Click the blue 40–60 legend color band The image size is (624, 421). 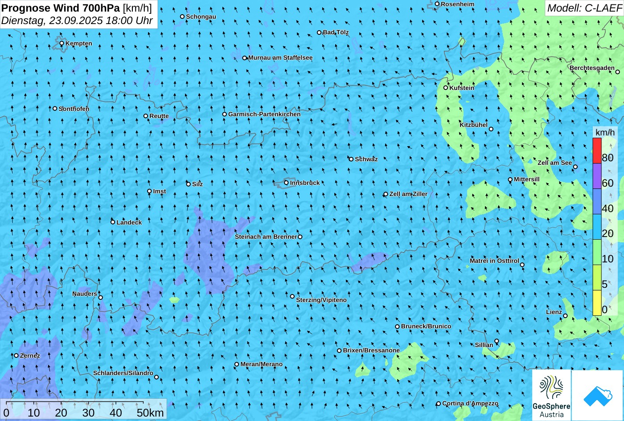click(x=597, y=202)
